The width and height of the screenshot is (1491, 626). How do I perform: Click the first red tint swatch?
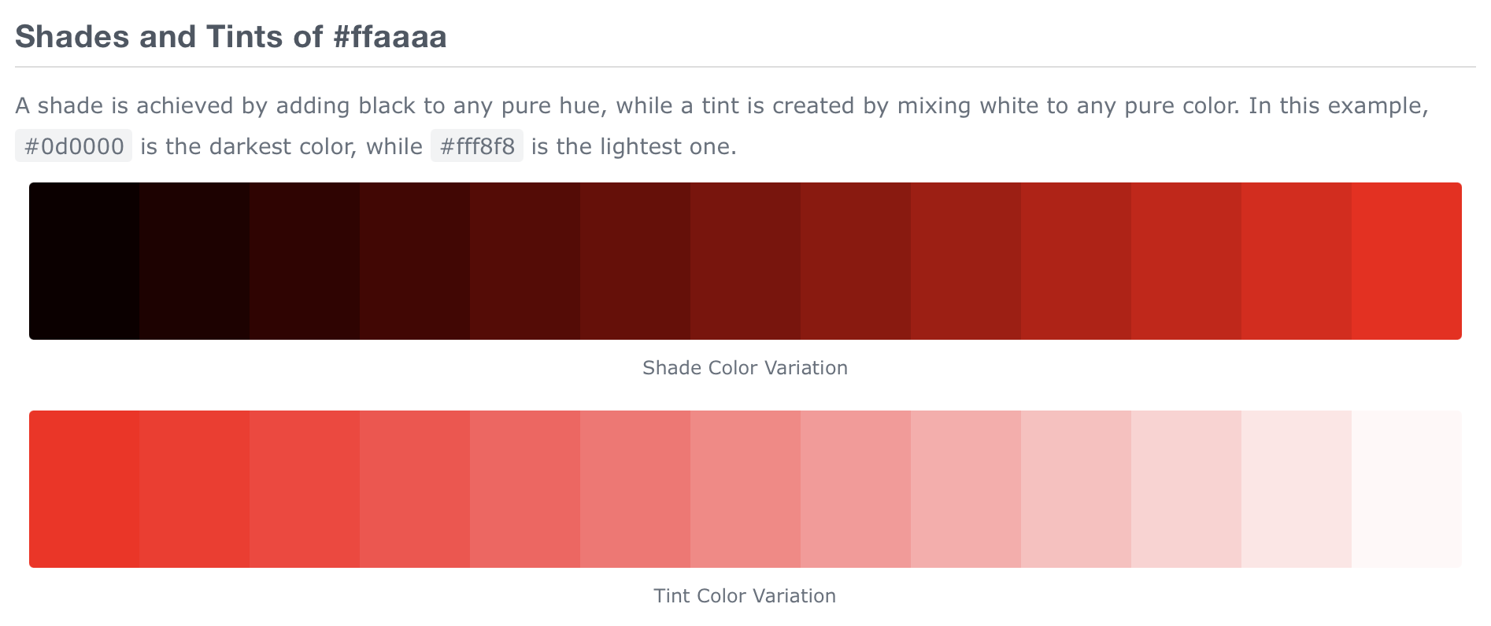coord(84,489)
